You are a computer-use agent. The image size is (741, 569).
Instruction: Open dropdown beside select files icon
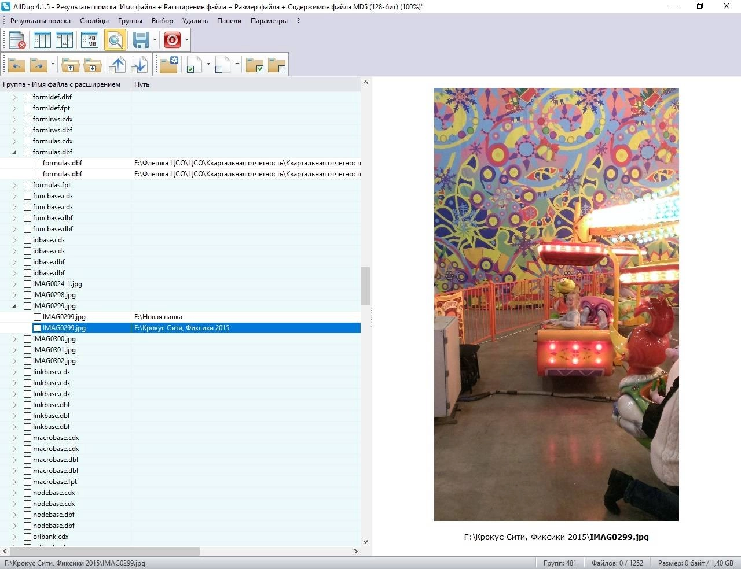[208, 64]
